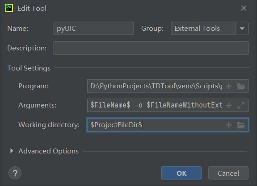This screenshot has width=257, height=186.
Task: Expand the Advanced Options section
Action: point(12,151)
